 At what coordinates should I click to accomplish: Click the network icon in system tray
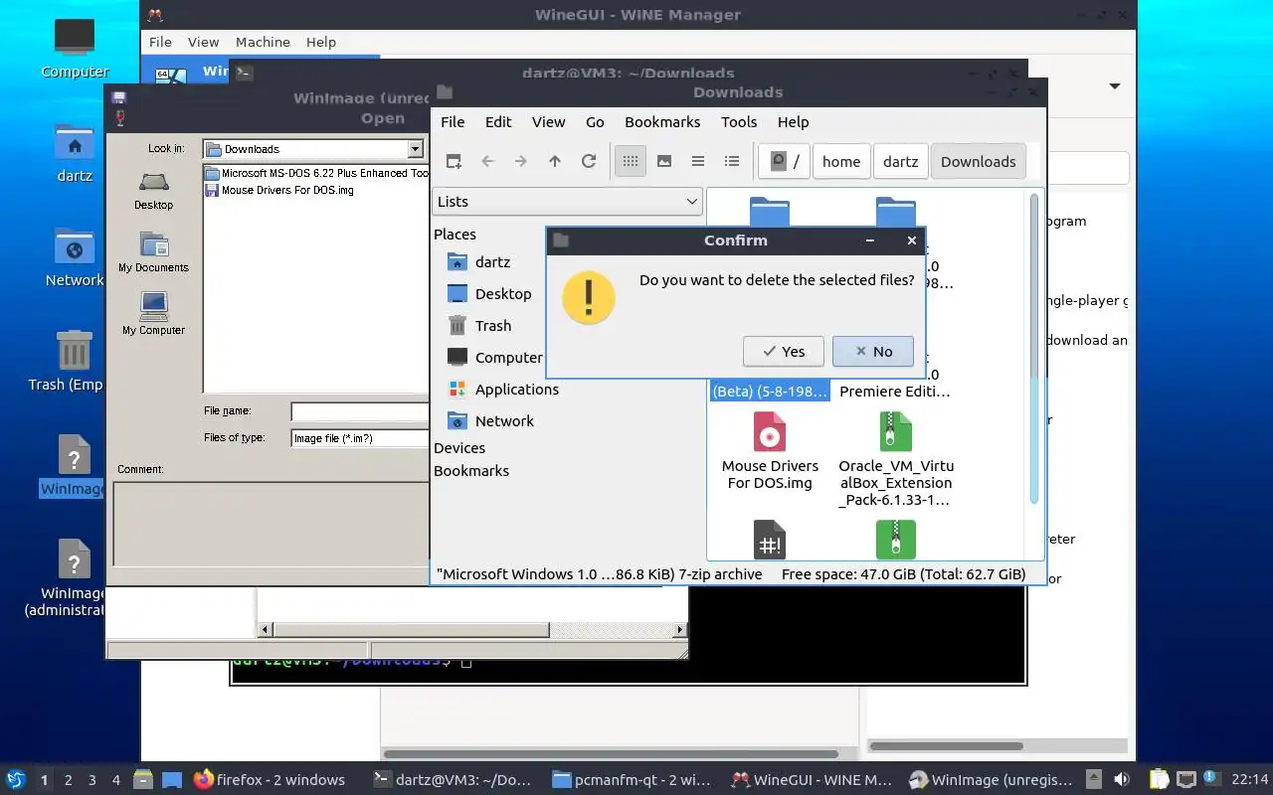tap(1185, 780)
